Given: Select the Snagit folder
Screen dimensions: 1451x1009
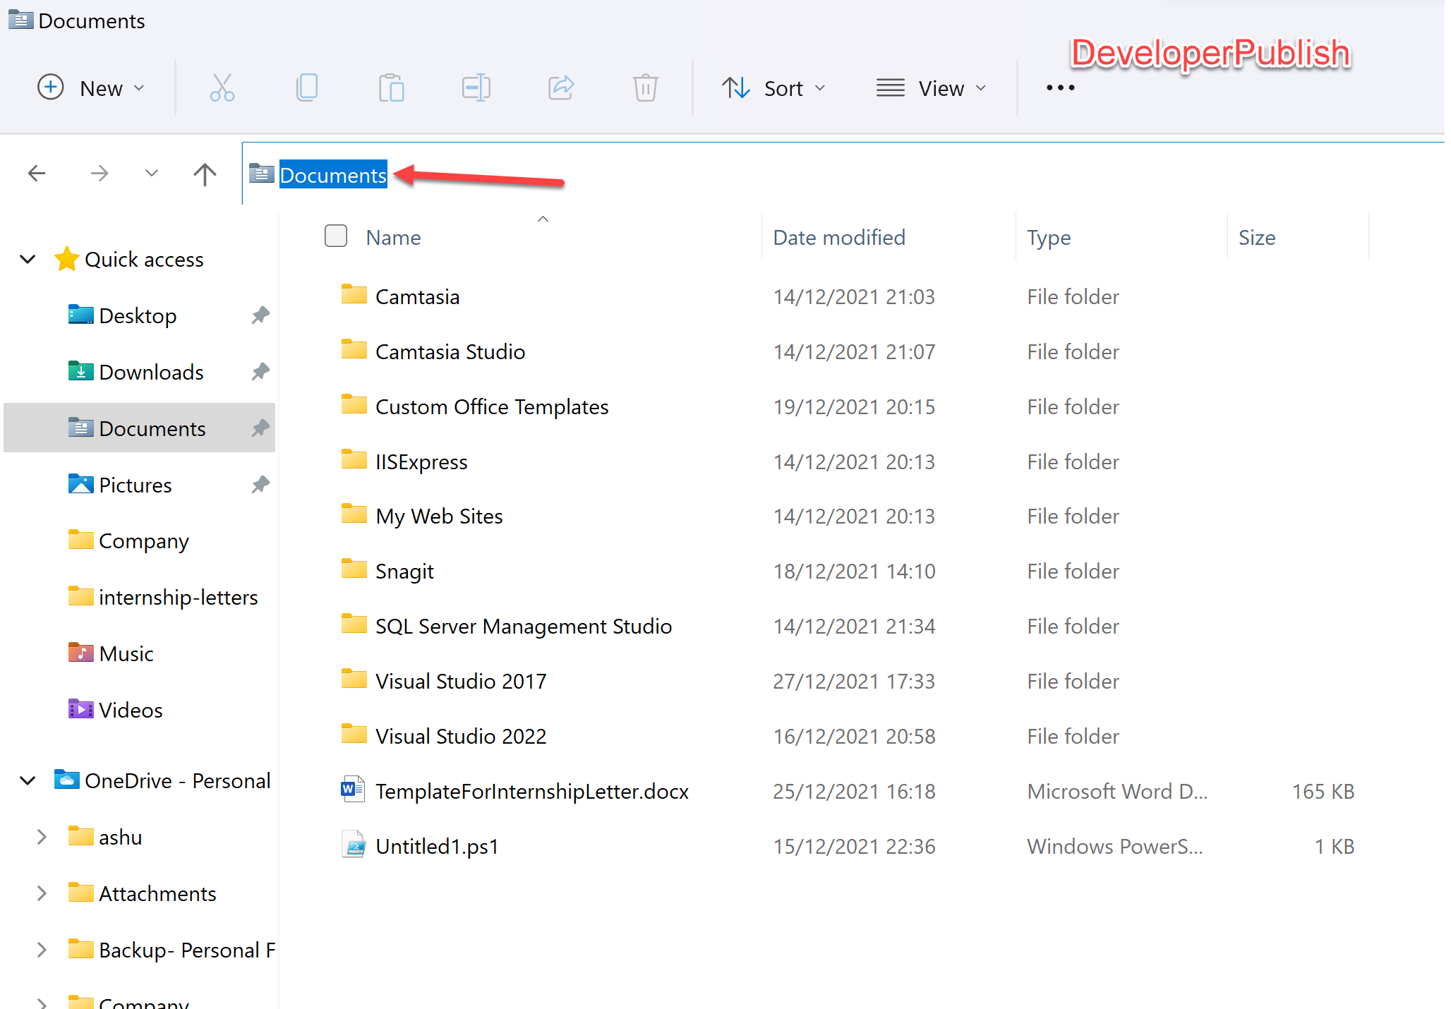Looking at the screenshot, I should [404, 570].
